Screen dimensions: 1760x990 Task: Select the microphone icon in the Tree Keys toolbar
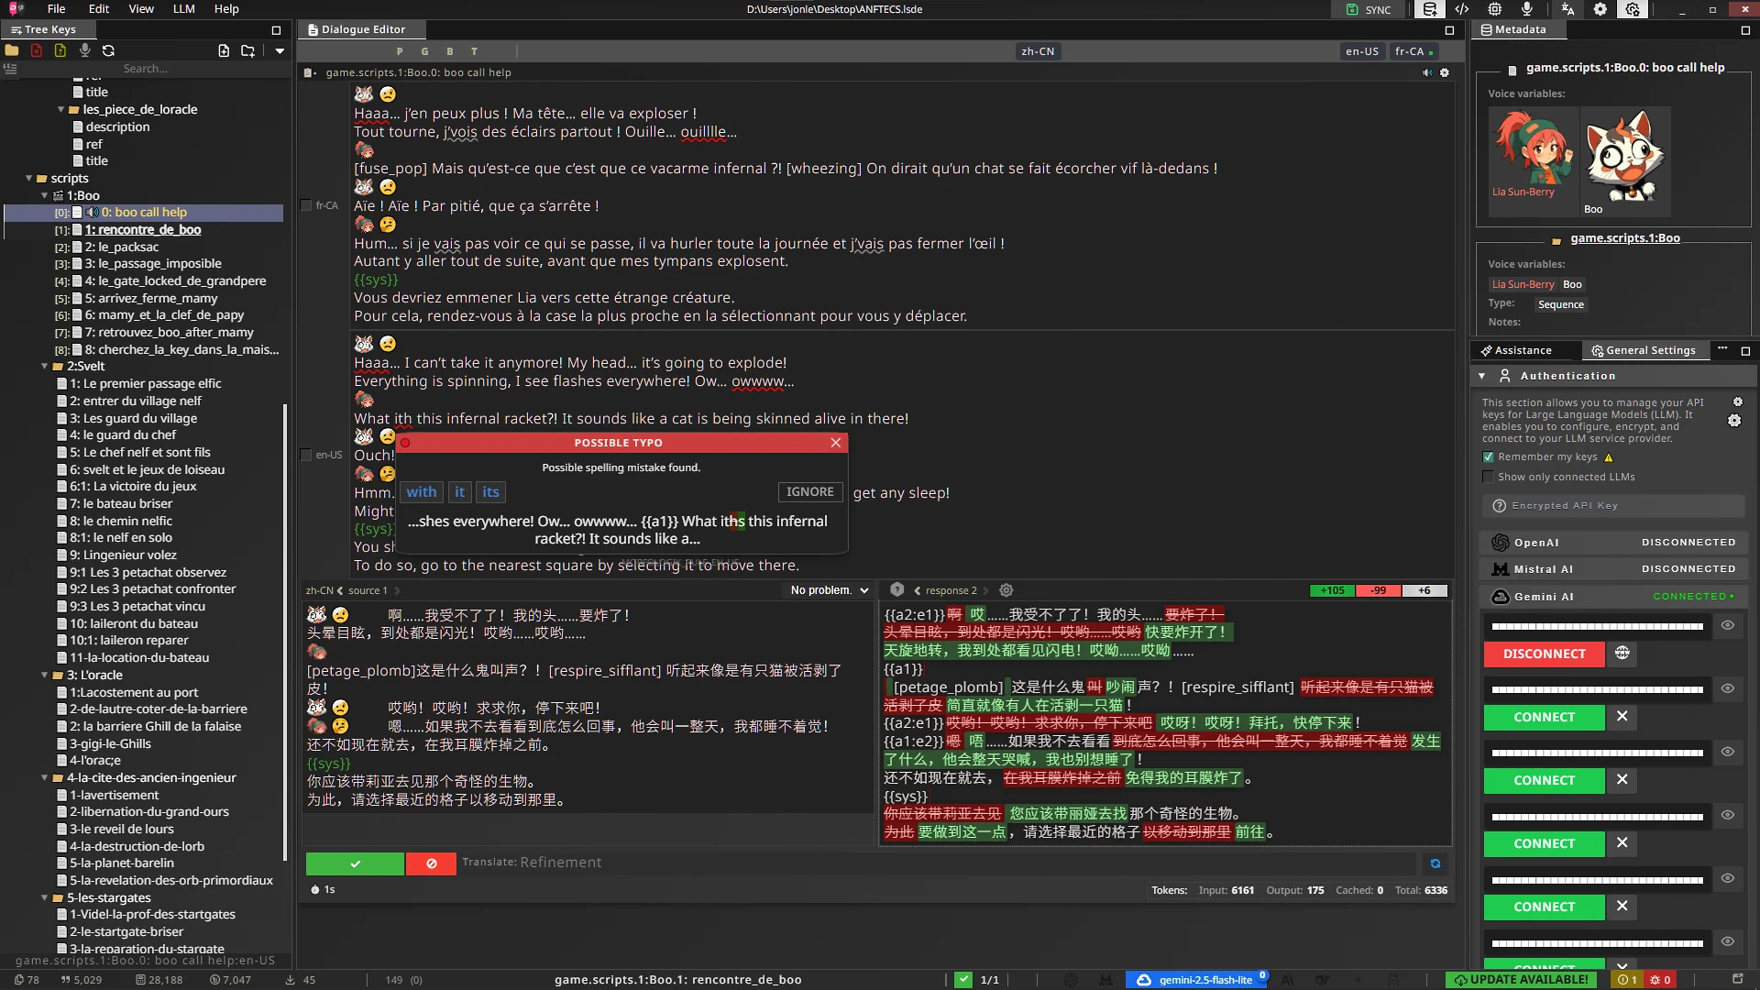pos(85,50)
